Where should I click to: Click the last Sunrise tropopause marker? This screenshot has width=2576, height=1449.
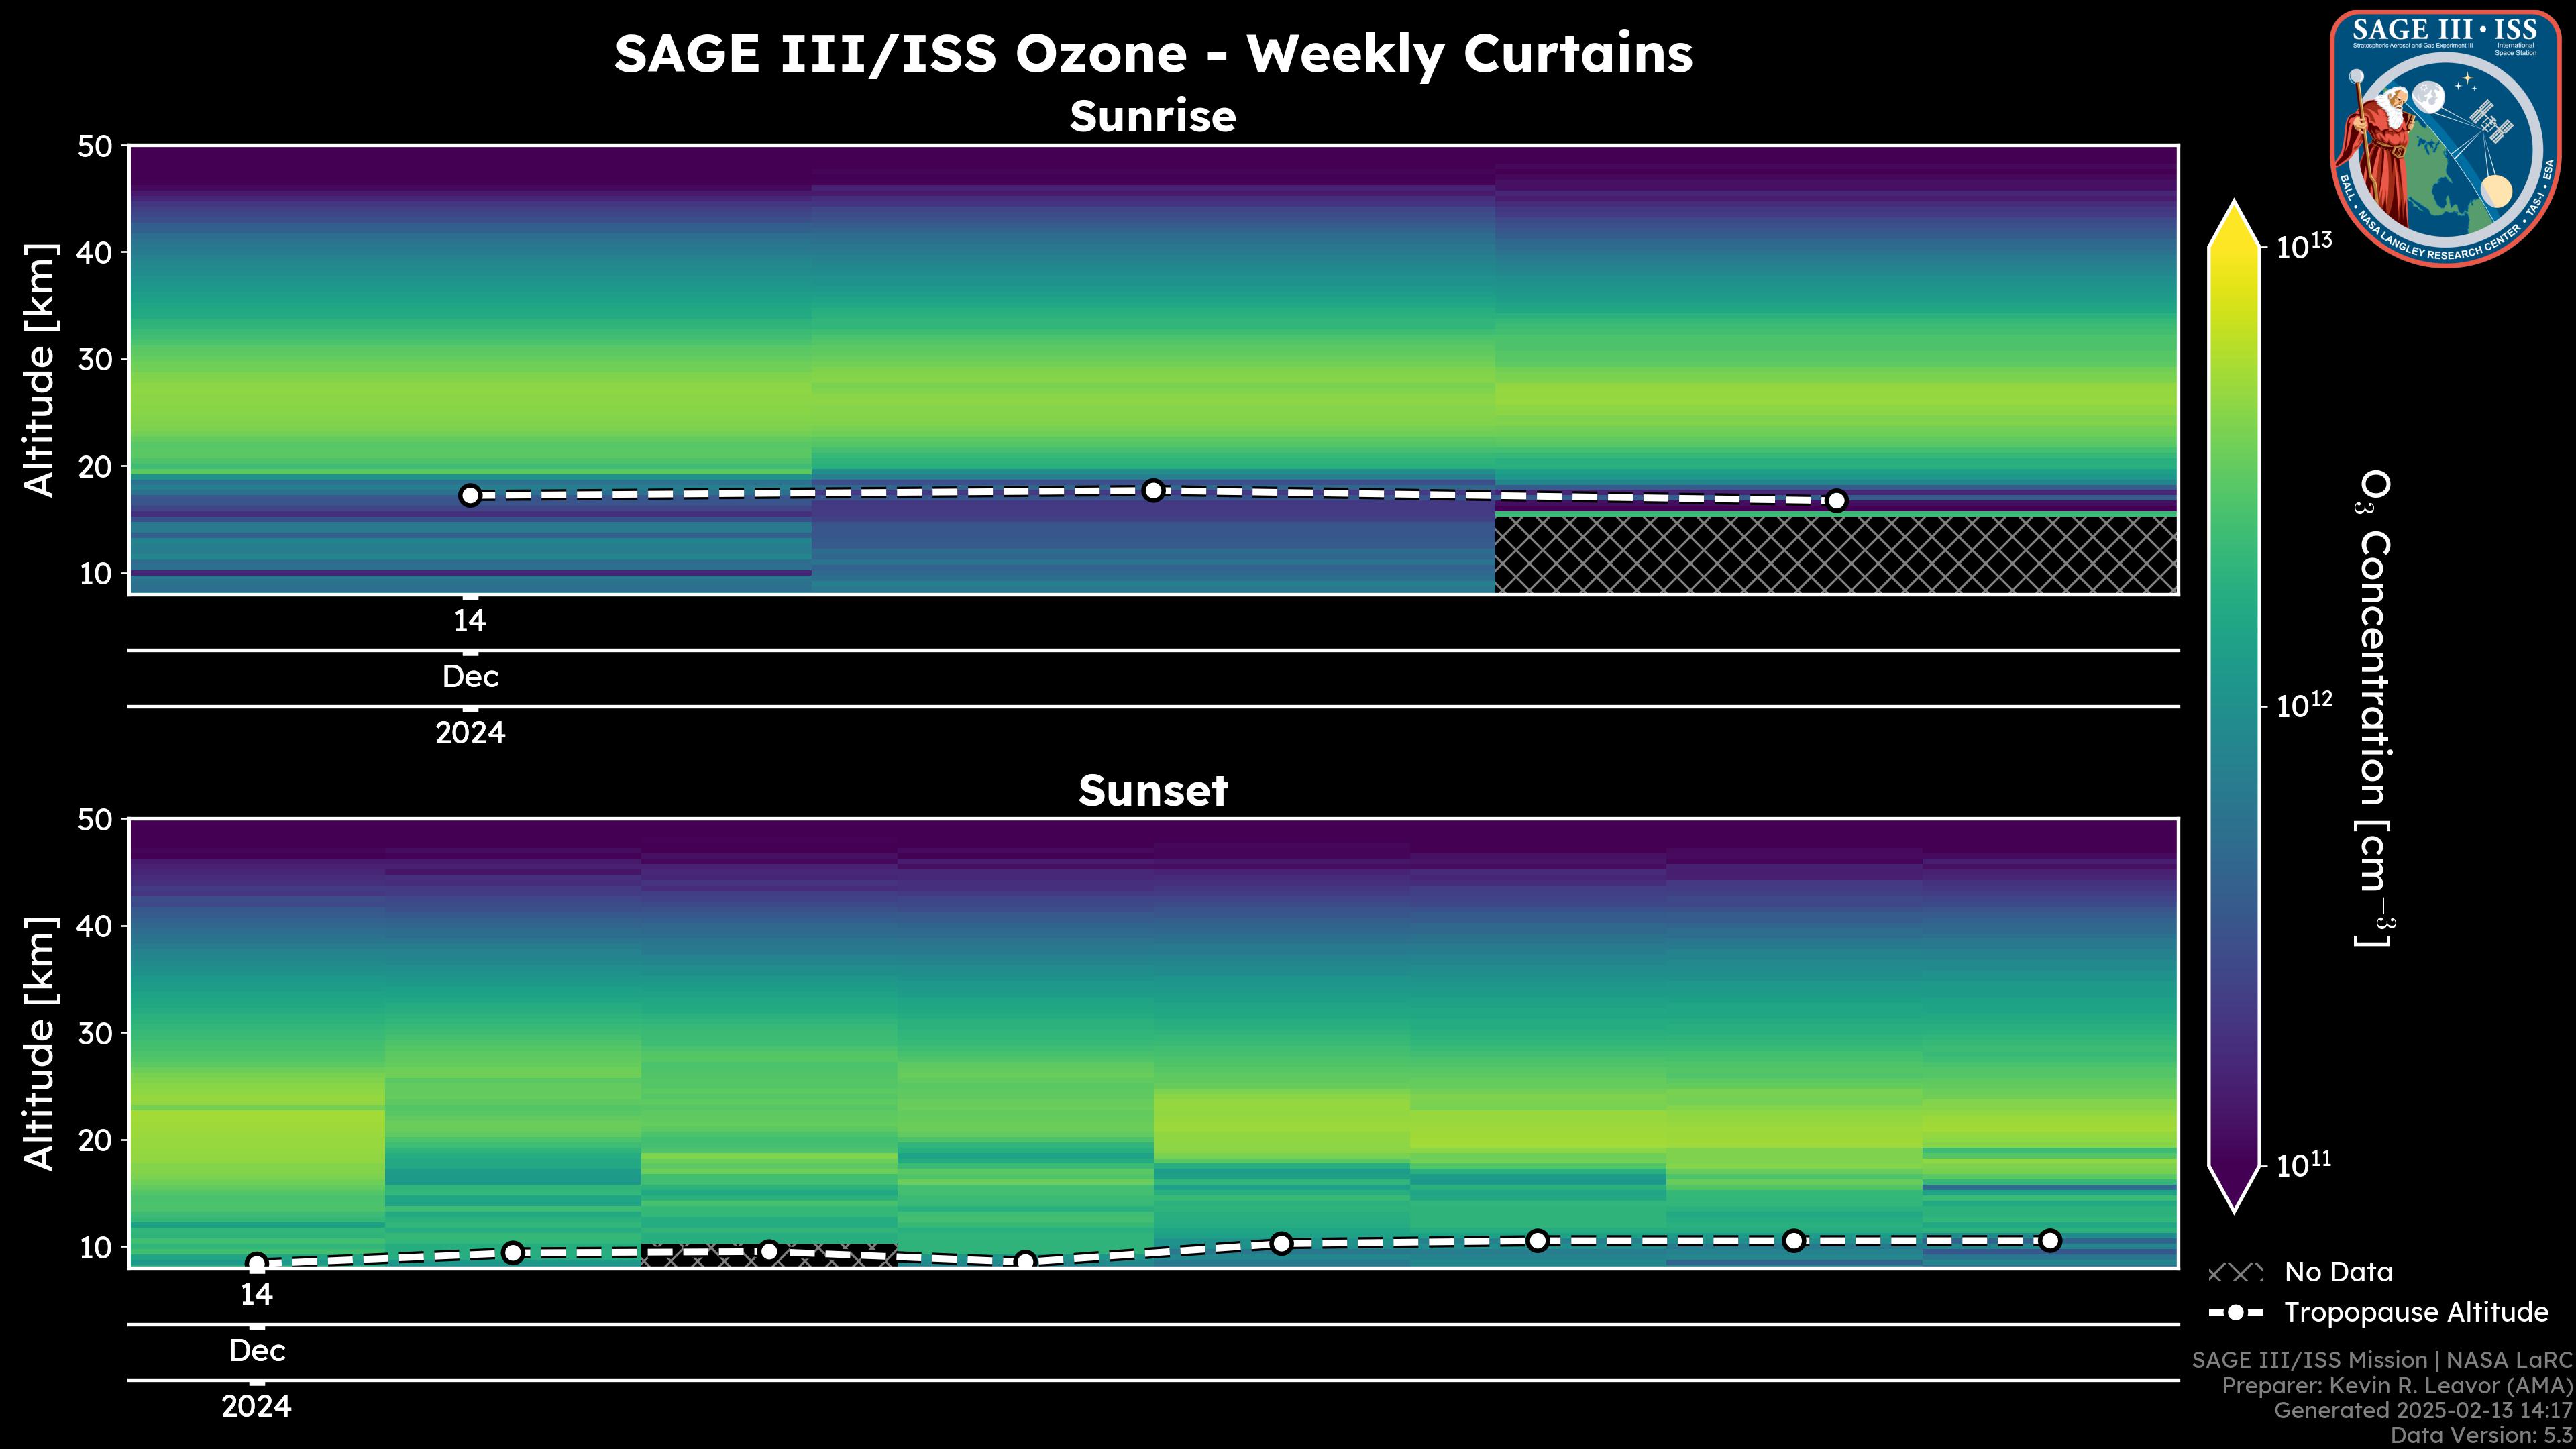[x=1836, y=501]
